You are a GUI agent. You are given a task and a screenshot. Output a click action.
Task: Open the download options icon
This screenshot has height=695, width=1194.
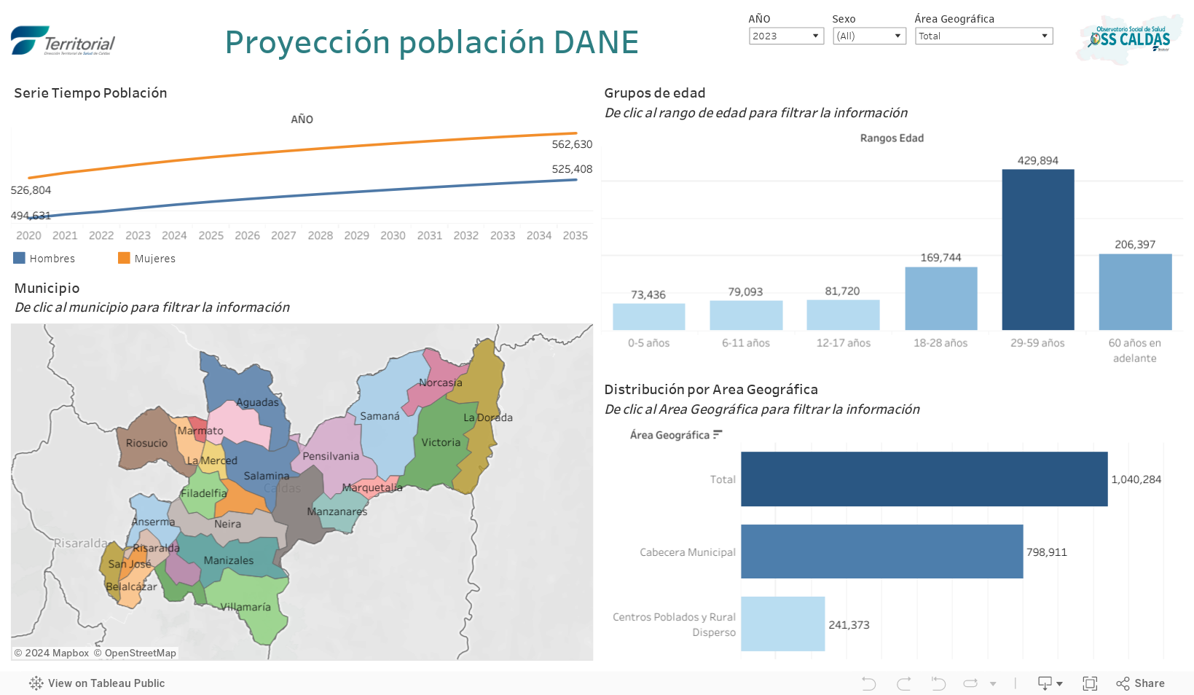pos(1050,683)
